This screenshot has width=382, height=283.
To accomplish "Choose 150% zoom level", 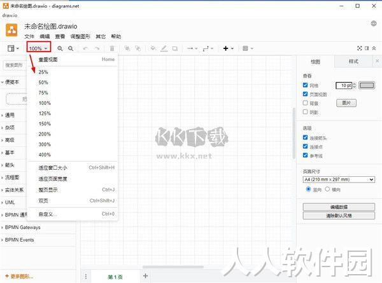I will tap(73, 123).
